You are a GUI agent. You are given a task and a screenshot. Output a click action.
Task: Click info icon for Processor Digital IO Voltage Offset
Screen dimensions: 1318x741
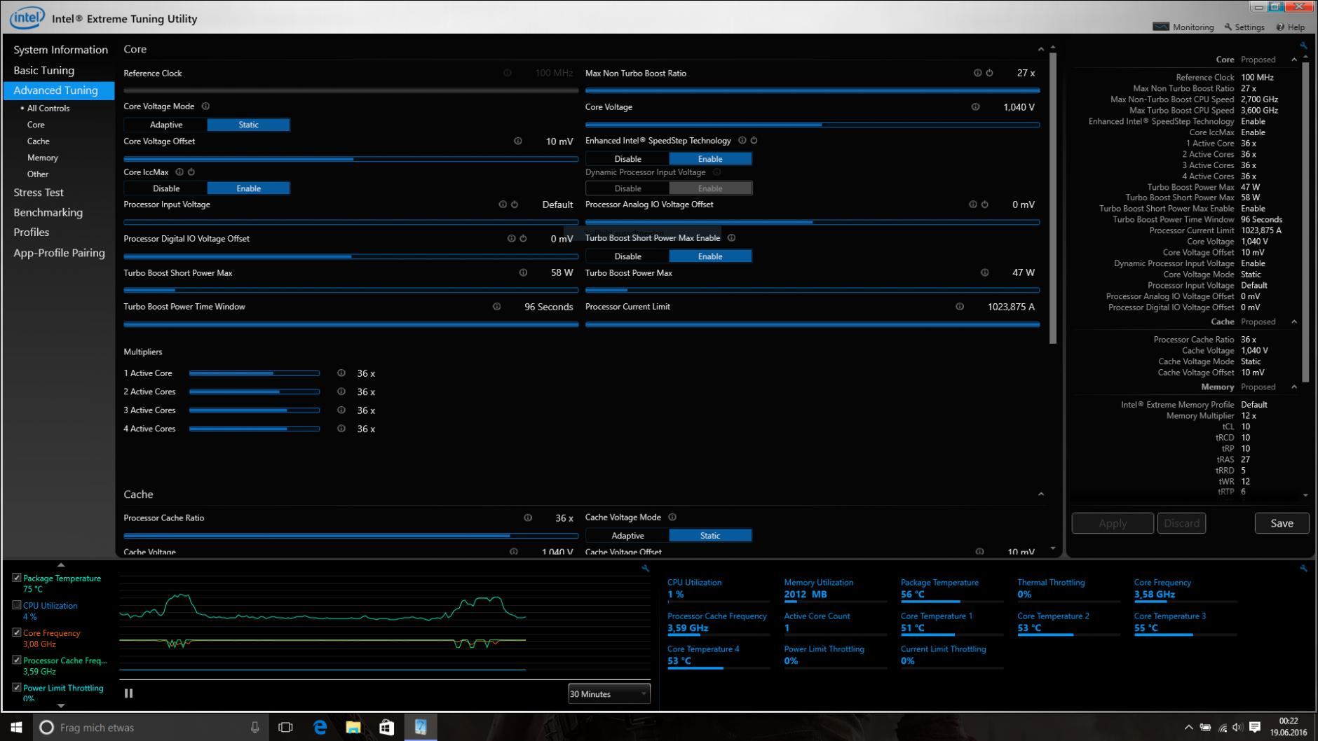click(511, 238)
